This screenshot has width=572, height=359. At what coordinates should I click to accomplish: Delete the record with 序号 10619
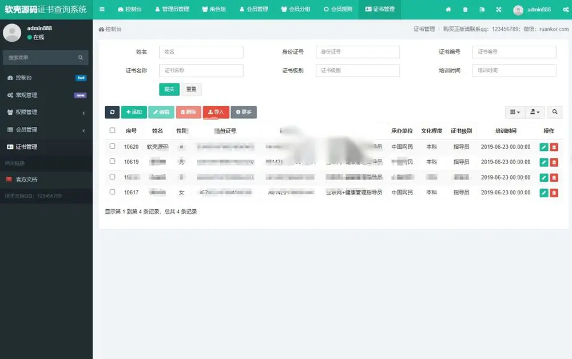554,162
